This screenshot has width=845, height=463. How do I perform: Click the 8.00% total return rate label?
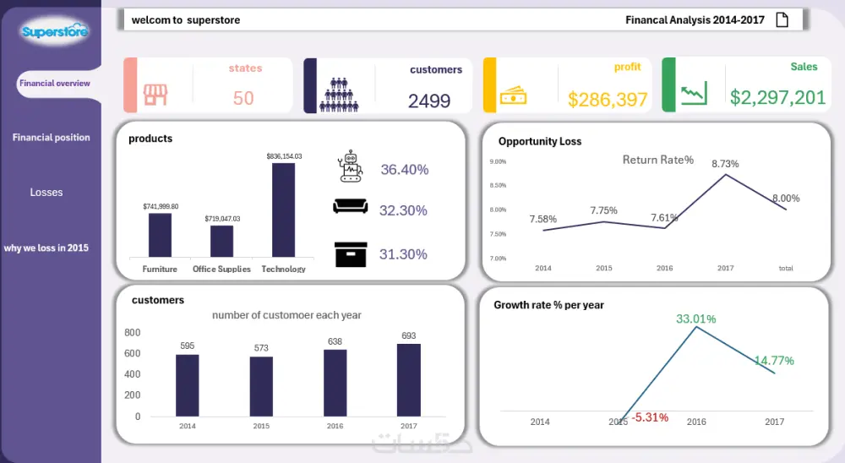click(x=786, y=199)
